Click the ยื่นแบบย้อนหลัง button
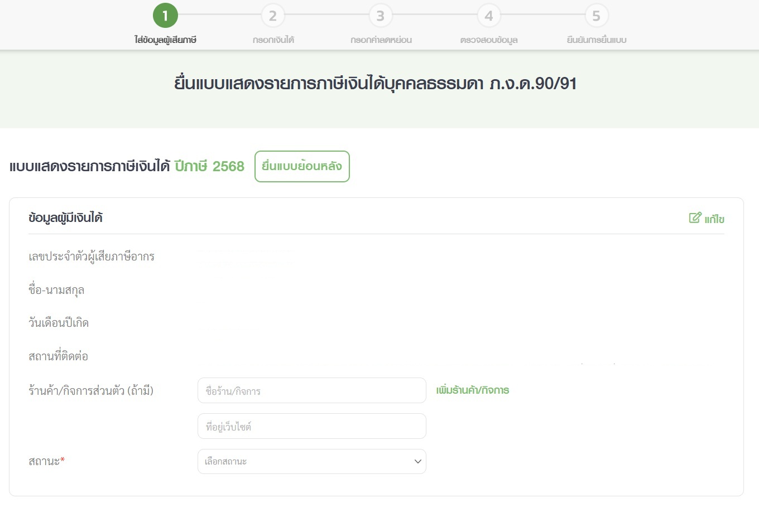759x532 pixels. 302,166
